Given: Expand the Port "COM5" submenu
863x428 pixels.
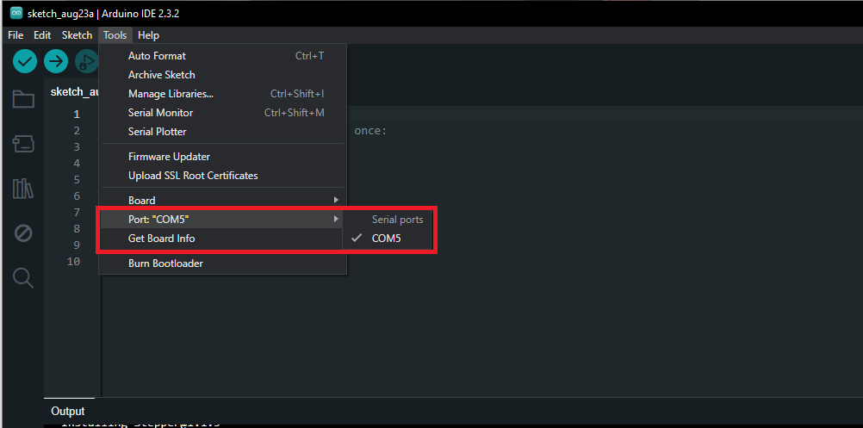Looking at the screenshot, I should click(222, 220).
